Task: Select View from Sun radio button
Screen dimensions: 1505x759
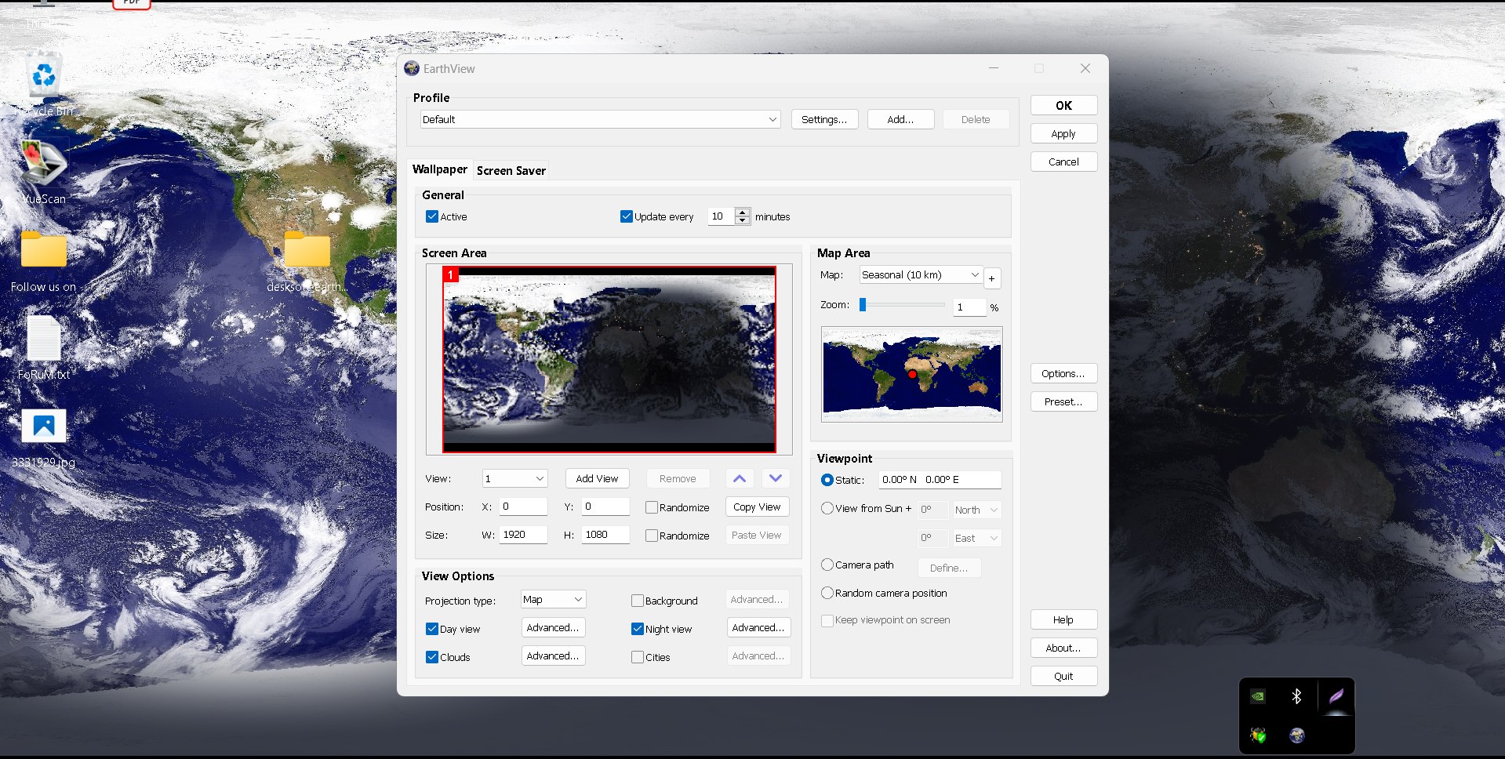Action: point(827,508)
